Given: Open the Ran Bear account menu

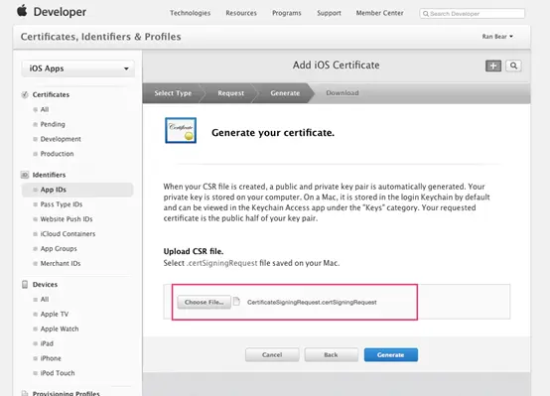Looking at the screenshot, I should (497, 37).
